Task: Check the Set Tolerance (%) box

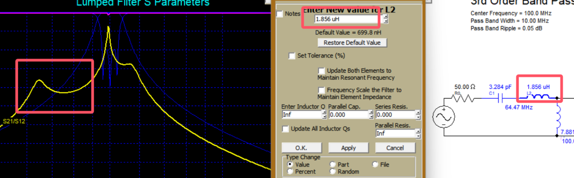Action: click(x=292, y=56)
